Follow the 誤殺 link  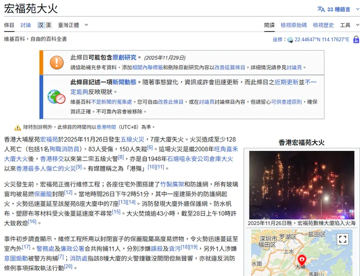pyautogui.click(x=157, y=249)
